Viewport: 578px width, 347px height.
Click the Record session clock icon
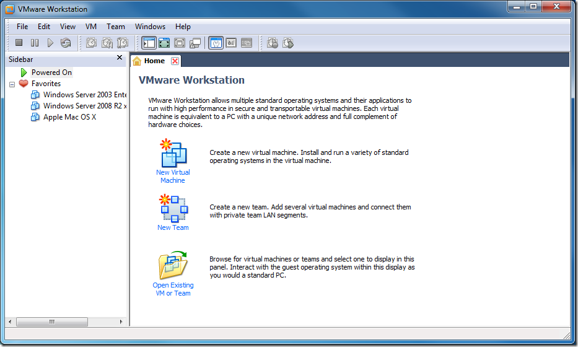point(273,43)
